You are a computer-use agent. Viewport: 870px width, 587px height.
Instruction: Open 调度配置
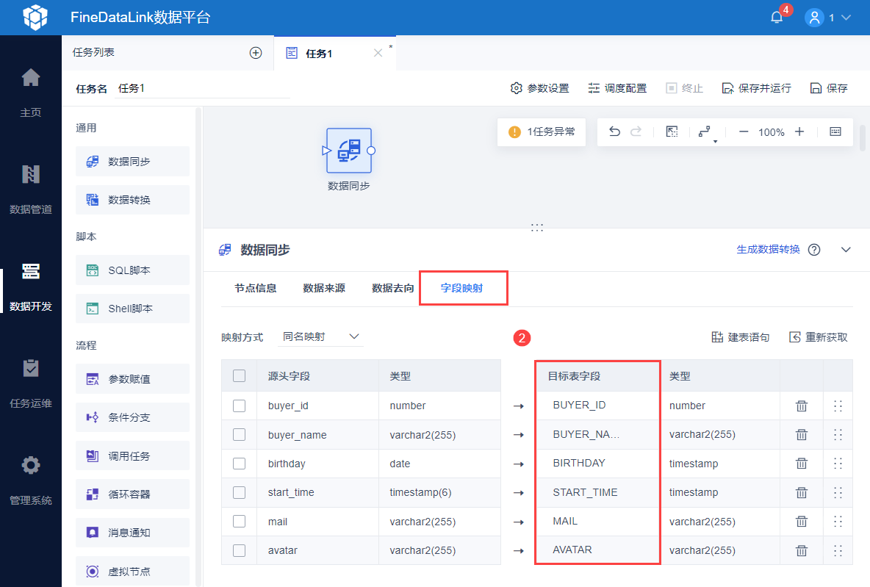617,88
